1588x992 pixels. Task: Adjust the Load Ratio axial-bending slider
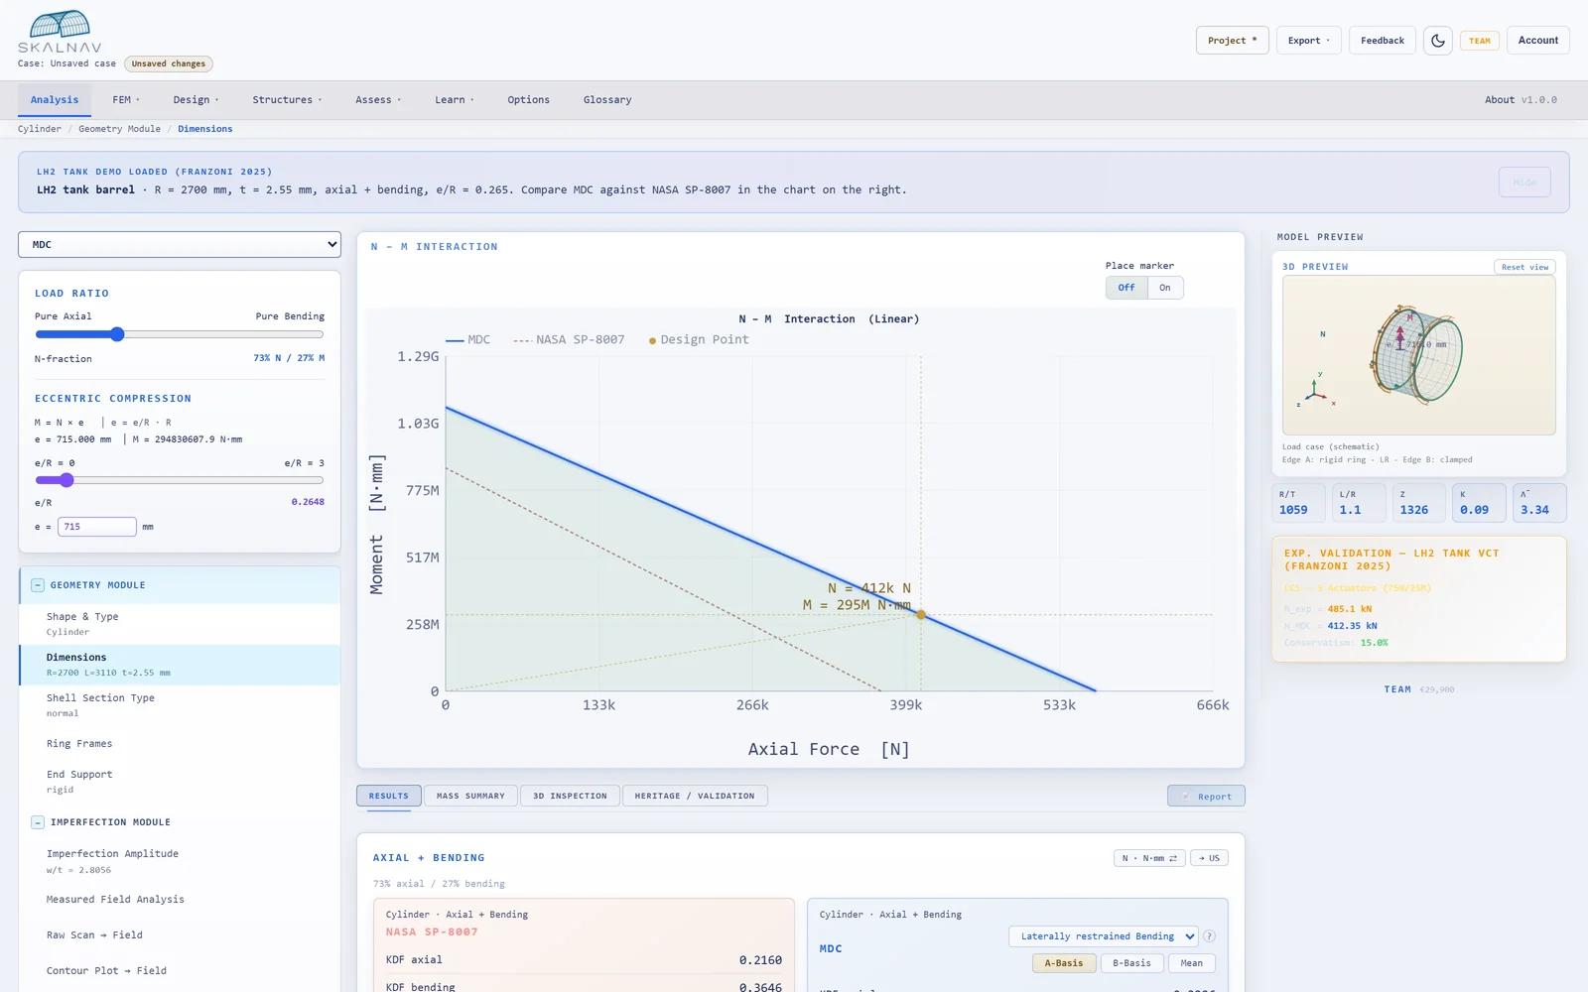click(x=180, y=334)
